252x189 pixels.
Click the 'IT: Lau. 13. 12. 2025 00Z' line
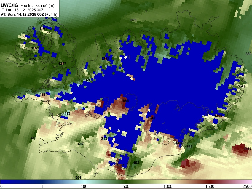22,10
